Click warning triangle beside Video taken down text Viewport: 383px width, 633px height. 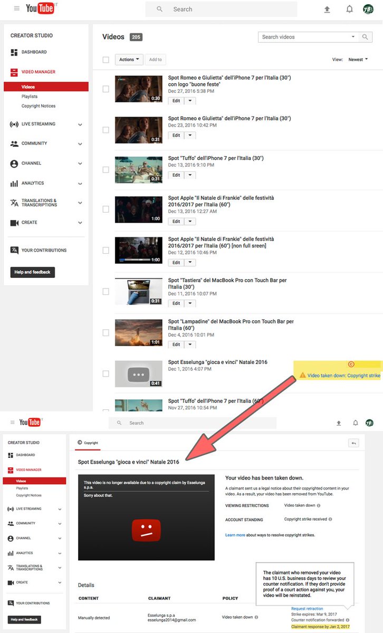pos(302,375)
